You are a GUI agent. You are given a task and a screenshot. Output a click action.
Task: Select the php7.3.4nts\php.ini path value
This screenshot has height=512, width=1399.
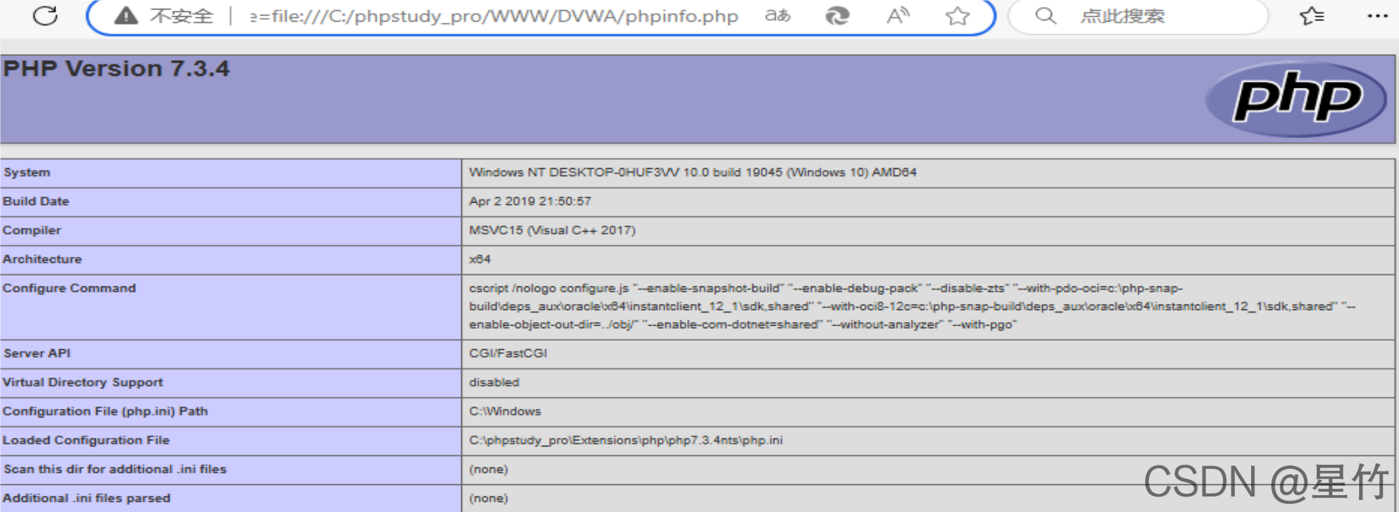coord(626,440)
